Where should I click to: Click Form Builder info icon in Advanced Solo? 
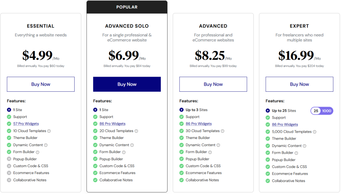(x=124, y=152)
